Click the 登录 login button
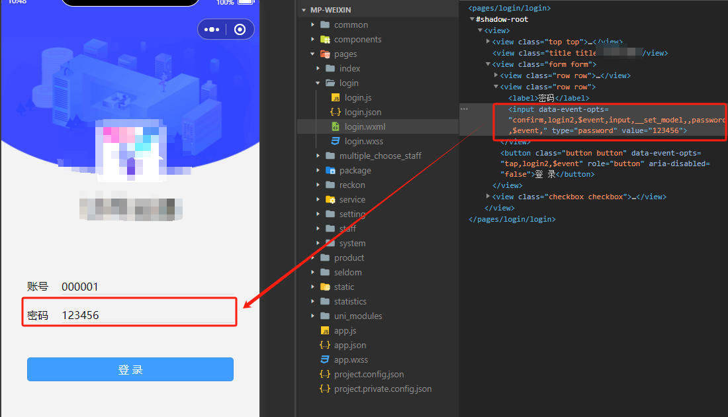 (x=130, y=369)
